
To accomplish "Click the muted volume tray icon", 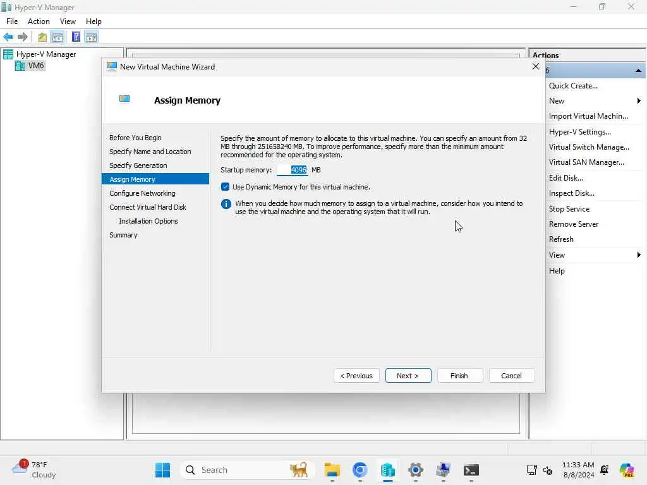I will tap(548, 470).
